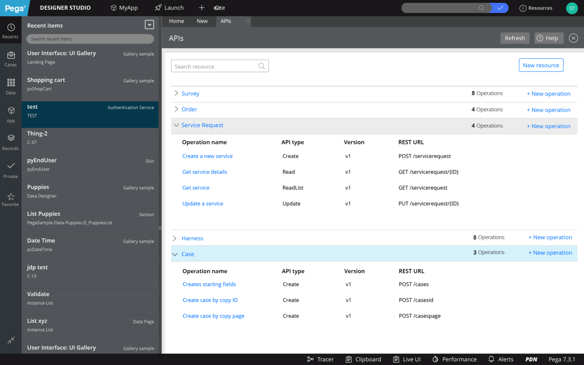The height and width of the screenshot is (365, 584).
Task: Click the Search recent items field
Action: (x=90, y=39)
